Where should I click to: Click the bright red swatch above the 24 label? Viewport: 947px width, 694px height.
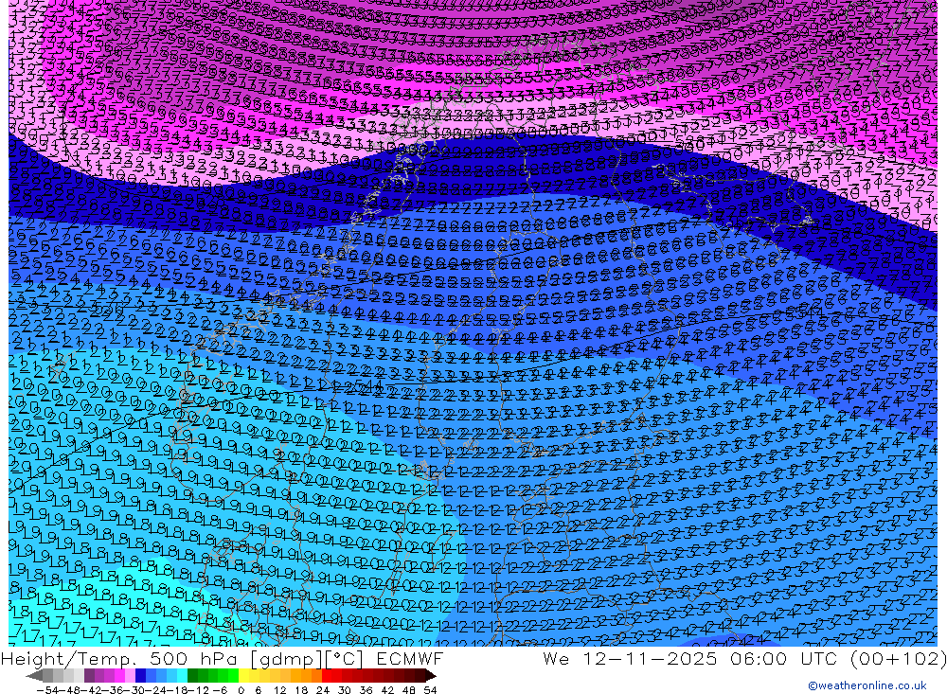327,676
